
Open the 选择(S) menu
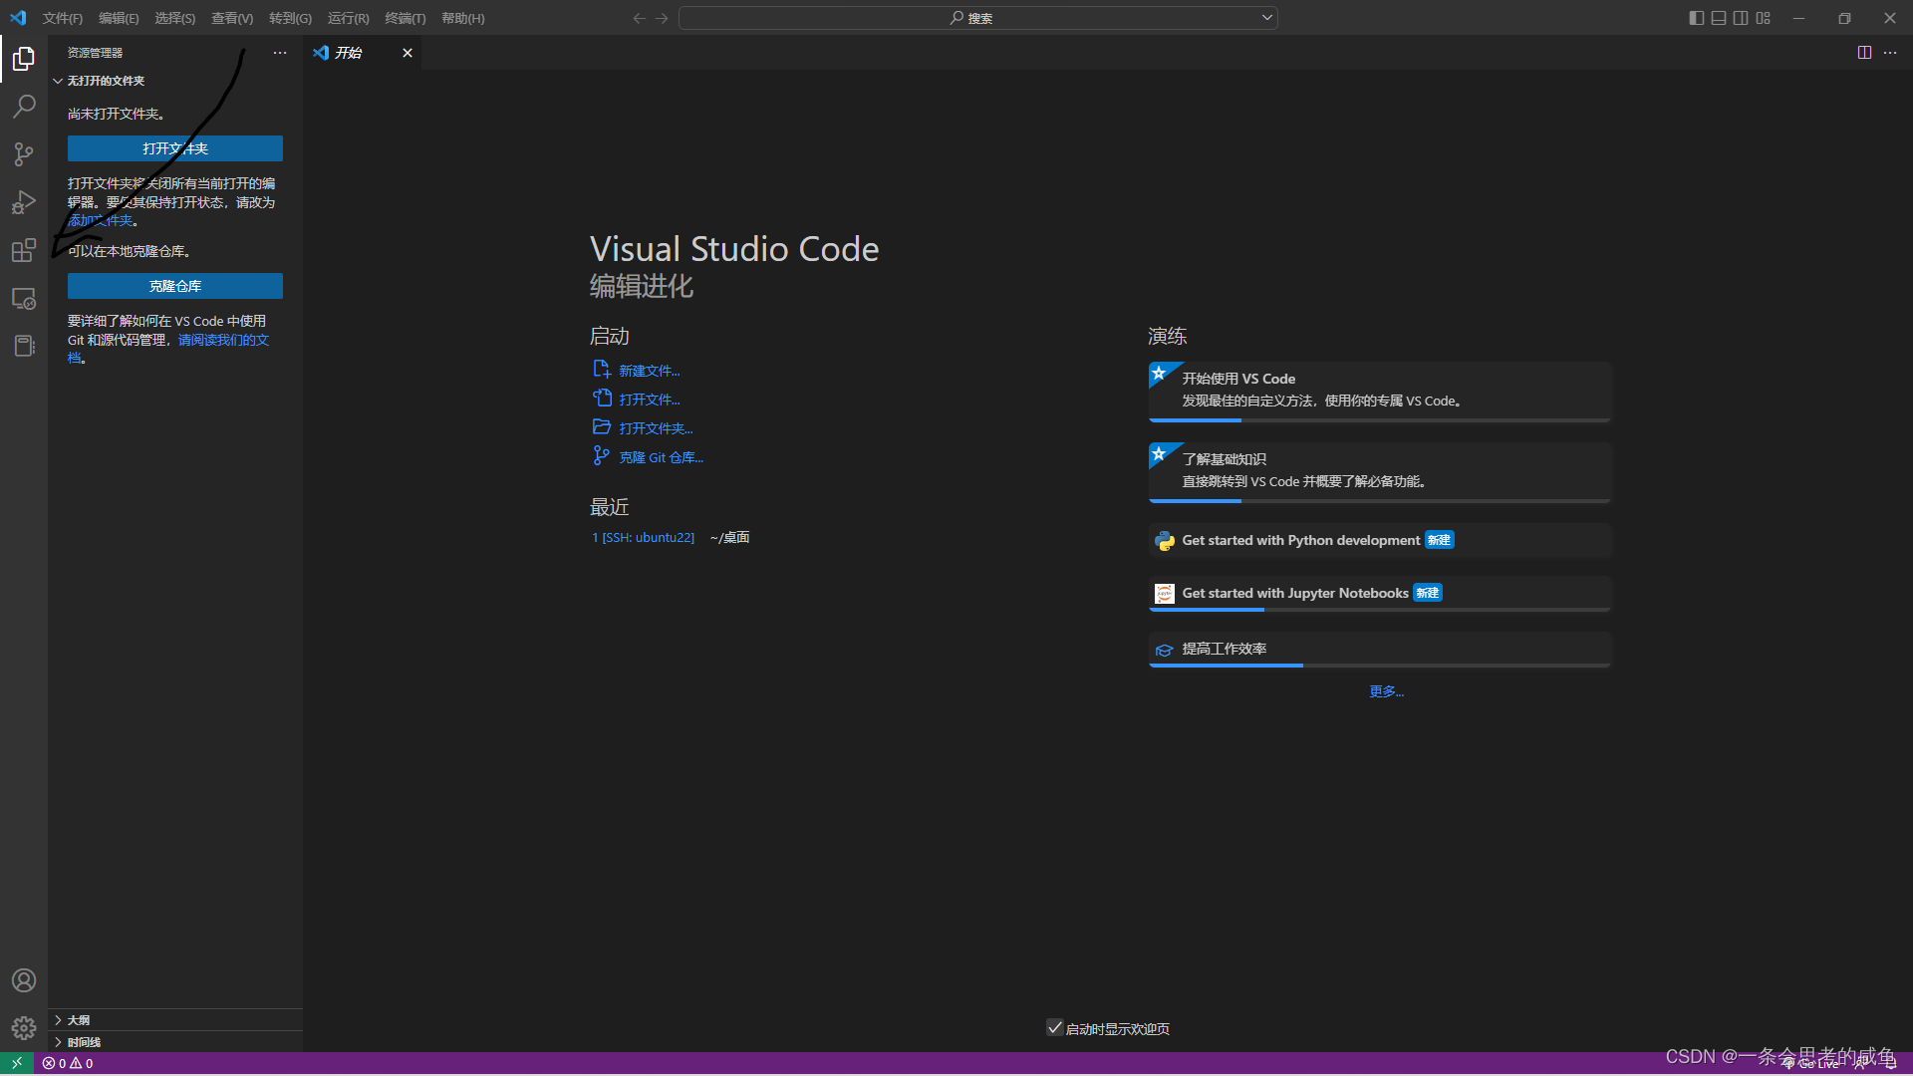(x=174, y=18)
